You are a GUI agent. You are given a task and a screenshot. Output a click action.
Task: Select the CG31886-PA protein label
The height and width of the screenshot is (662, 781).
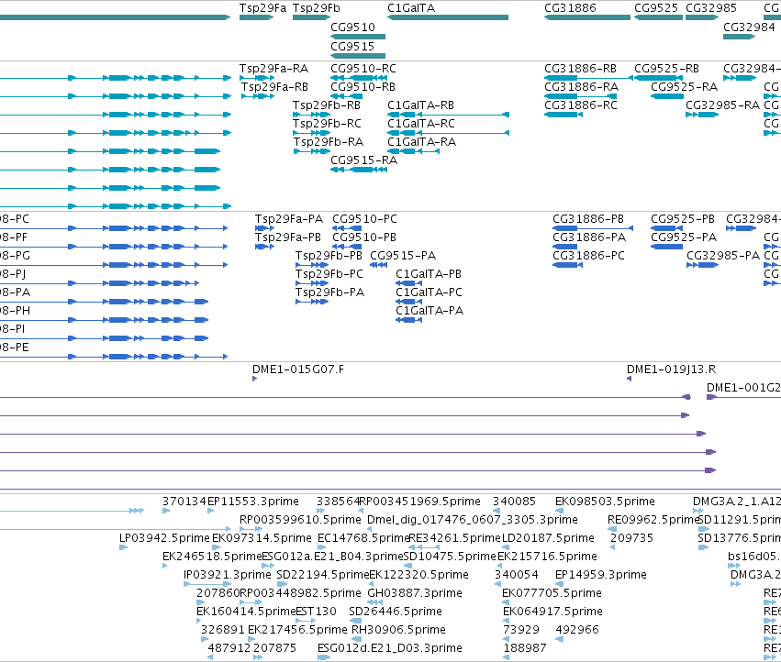[x=589, y=237]
